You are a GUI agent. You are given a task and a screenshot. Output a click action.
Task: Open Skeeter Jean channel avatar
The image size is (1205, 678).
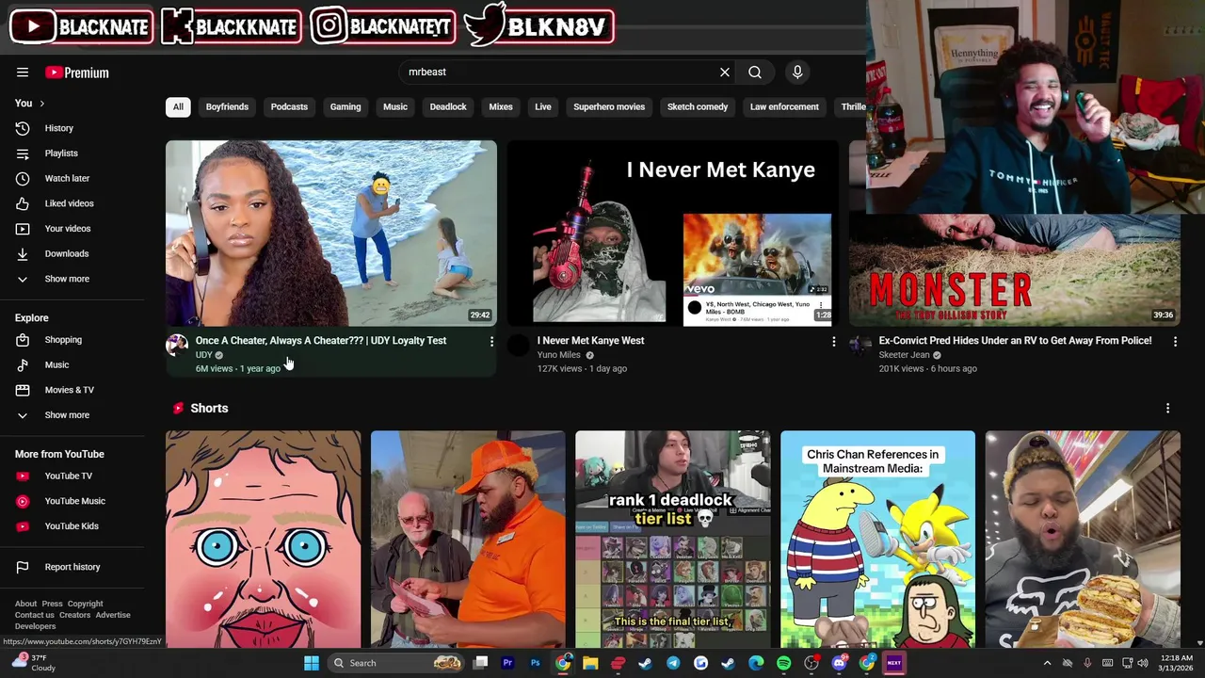point(860,345)
